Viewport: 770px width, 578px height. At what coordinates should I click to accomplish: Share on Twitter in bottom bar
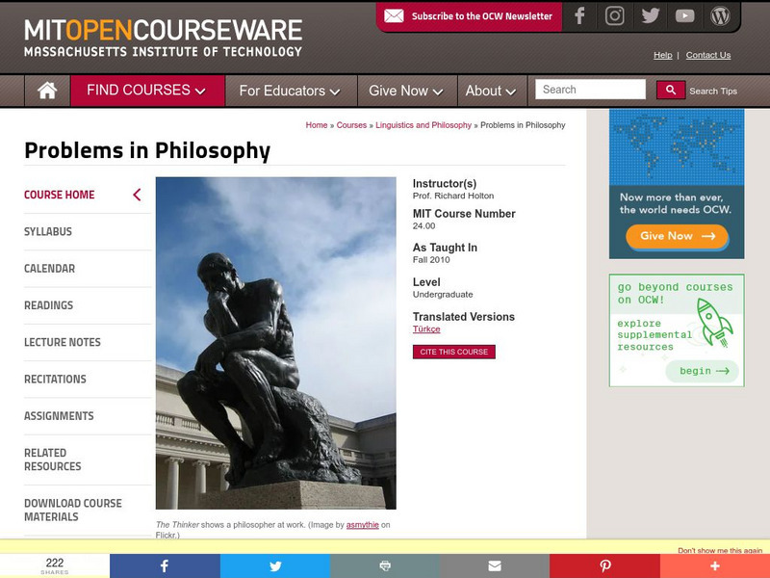(275, 565)
